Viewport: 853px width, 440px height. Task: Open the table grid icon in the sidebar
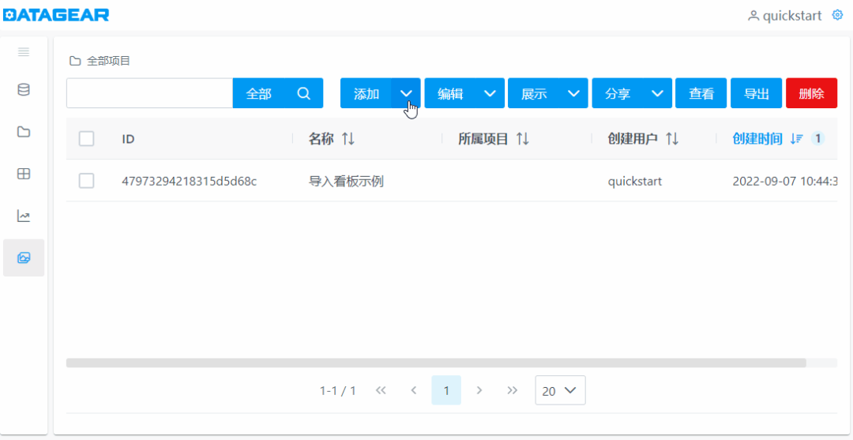coord(24,174)
